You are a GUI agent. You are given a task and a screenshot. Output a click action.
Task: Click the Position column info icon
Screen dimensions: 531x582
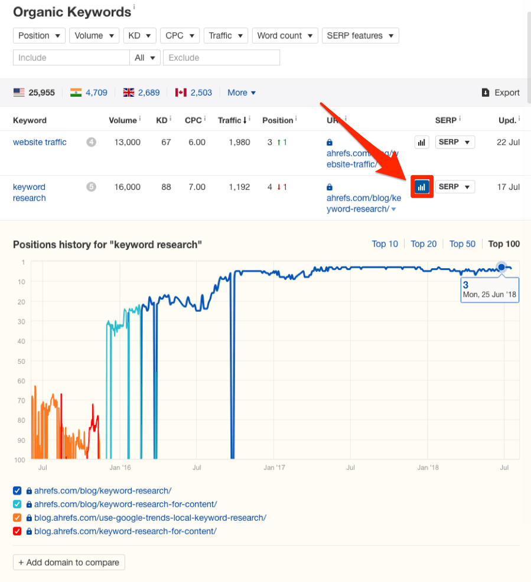(x=296, y=118)
